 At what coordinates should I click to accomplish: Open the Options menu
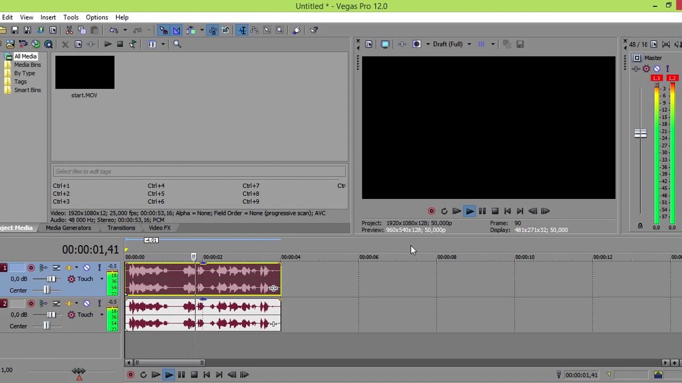[97, 18]
